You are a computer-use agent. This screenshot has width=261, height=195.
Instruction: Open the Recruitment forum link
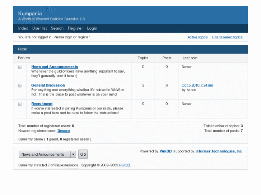click(42, 104)
